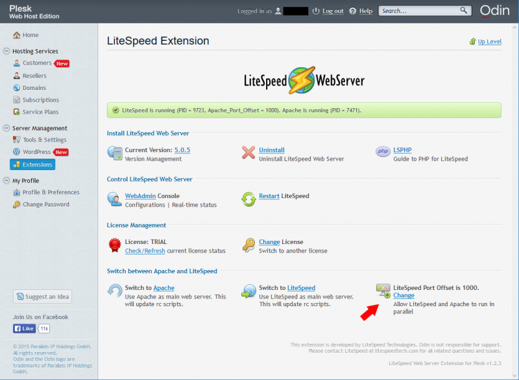519x380 pixels.
Task: Open Profile & Preferences in sidebar
Action: click(51, 192)
